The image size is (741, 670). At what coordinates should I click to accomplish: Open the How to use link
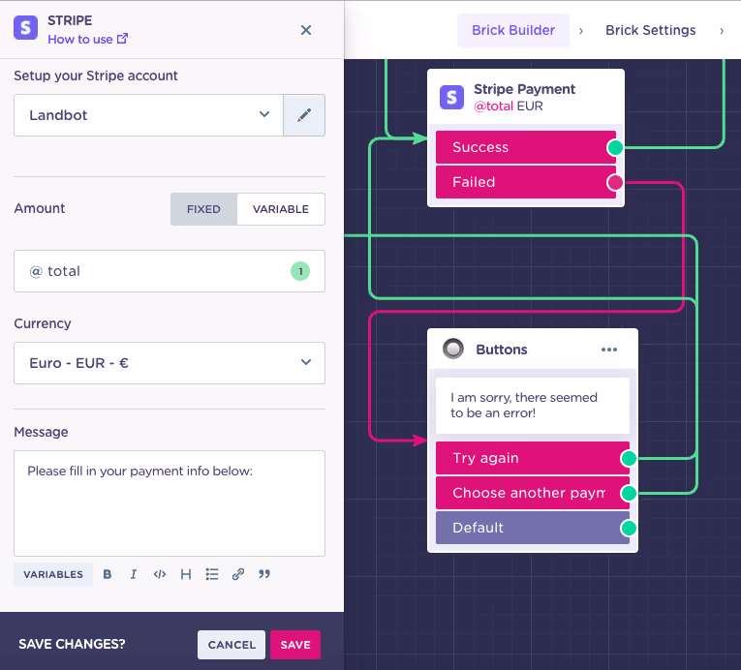pos(87,40)
